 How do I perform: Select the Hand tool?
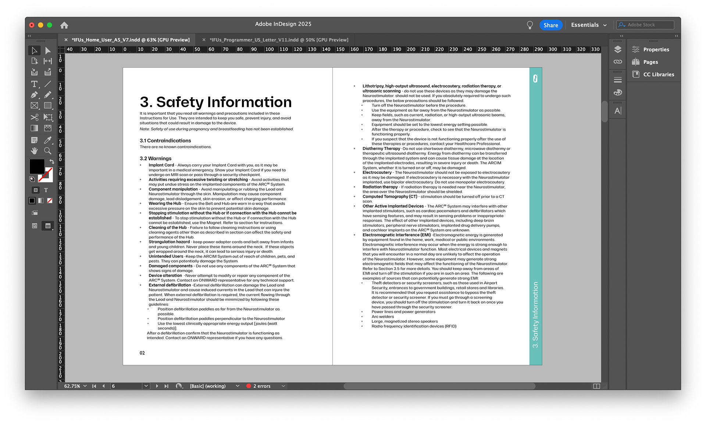(34, 151)
